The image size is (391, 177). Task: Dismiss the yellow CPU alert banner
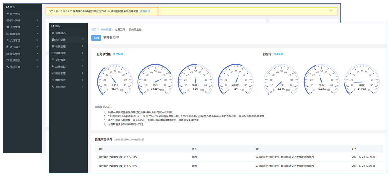click(331, 12)
